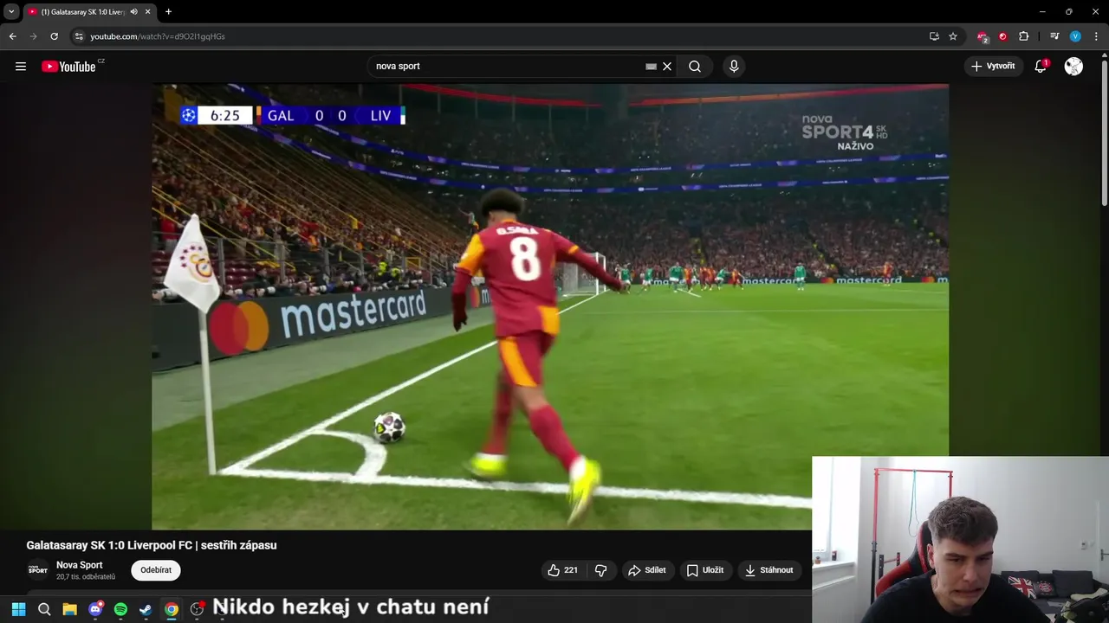
Task: Save the video with Uložit
Action: [705, 570]
